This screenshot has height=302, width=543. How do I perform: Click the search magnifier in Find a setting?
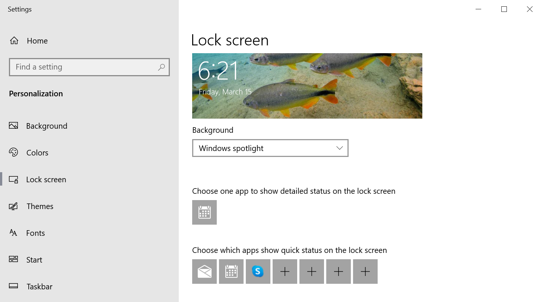click(162, 67)
